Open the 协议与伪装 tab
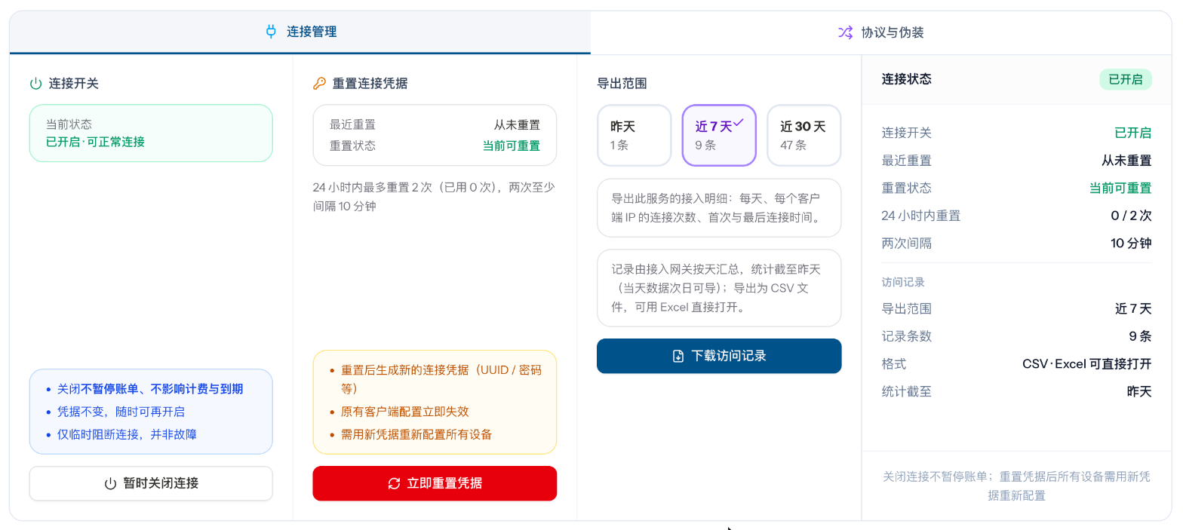This screenshot has width=1183, height=530. click(x=881, y=32)
